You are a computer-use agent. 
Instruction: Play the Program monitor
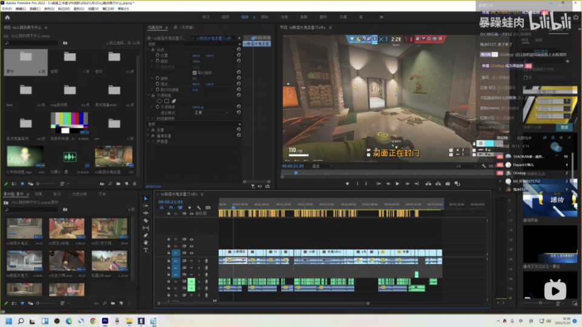click(x=397, y=183)
